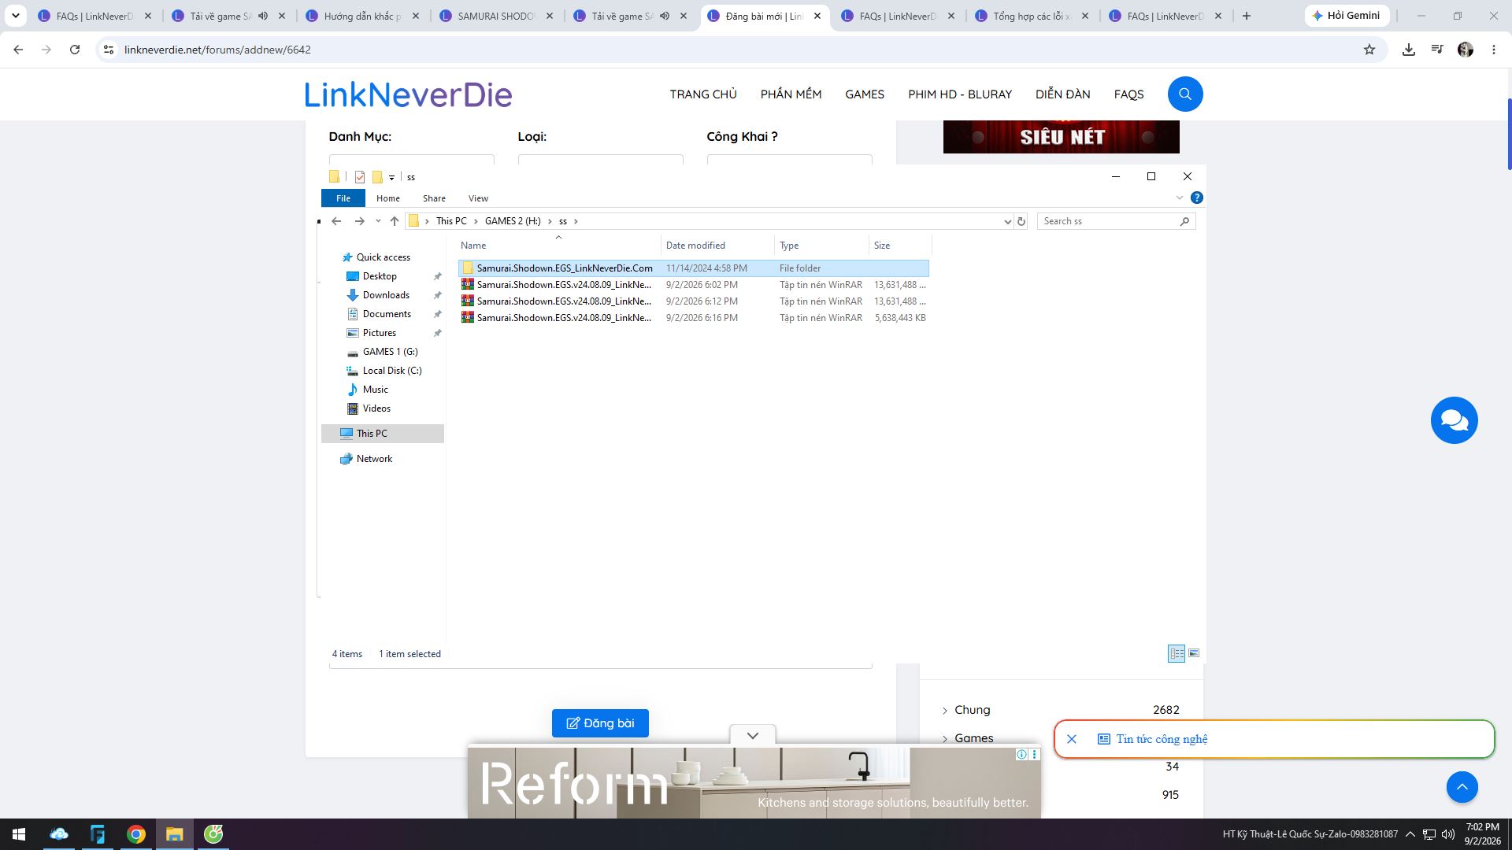Click 'Hỏi Gemini' button
The height and width of the screenshot is (850, 1512).
point(1347,16)
